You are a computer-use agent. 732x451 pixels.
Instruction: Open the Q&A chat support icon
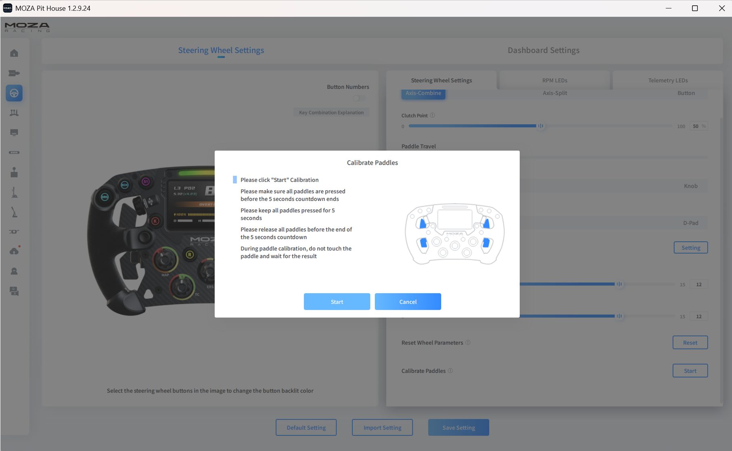(14, 291)
